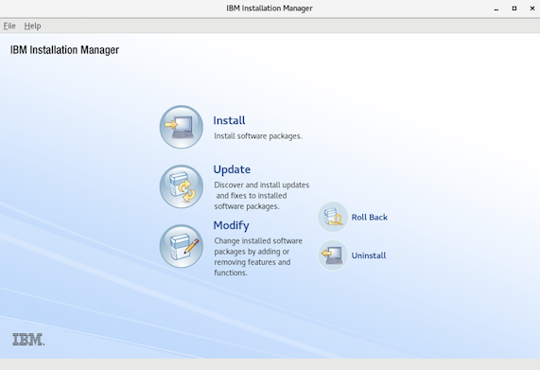Click the IBM logo at bottom left
540x370 pixels.
point(28,340)
